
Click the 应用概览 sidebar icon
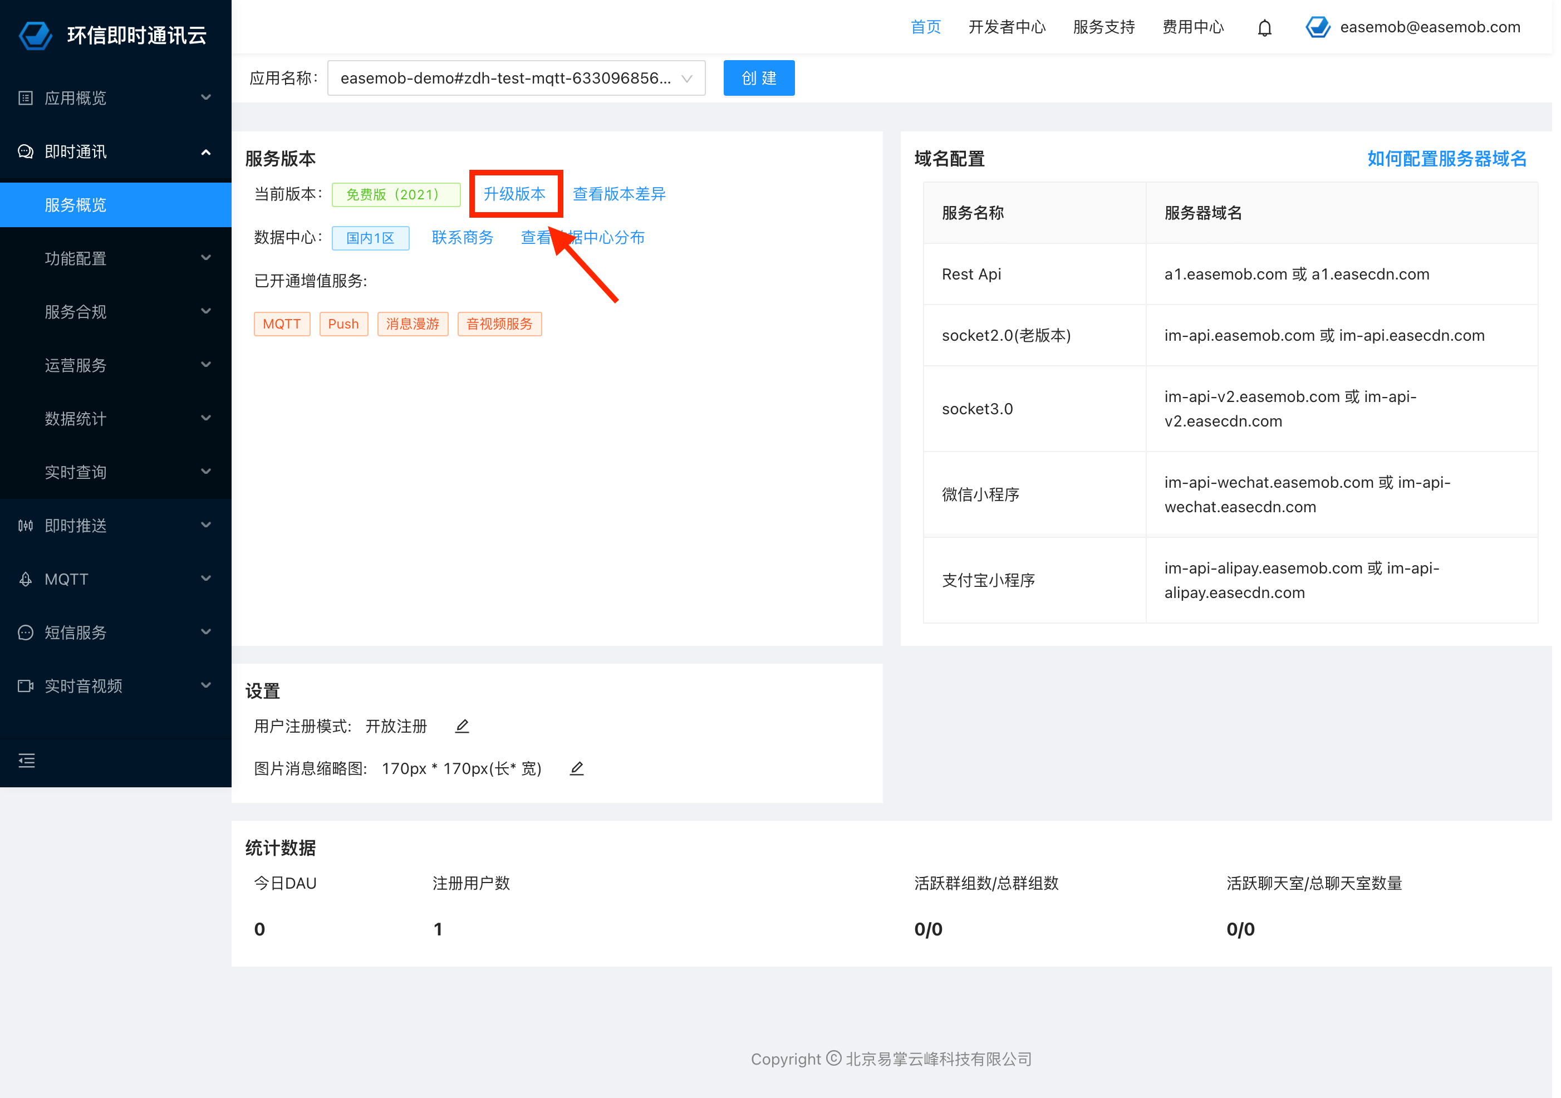click(26, 98)
